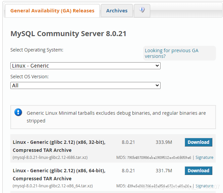Select the 333.9M file size value
223x193 pixels.
(164, 142)
